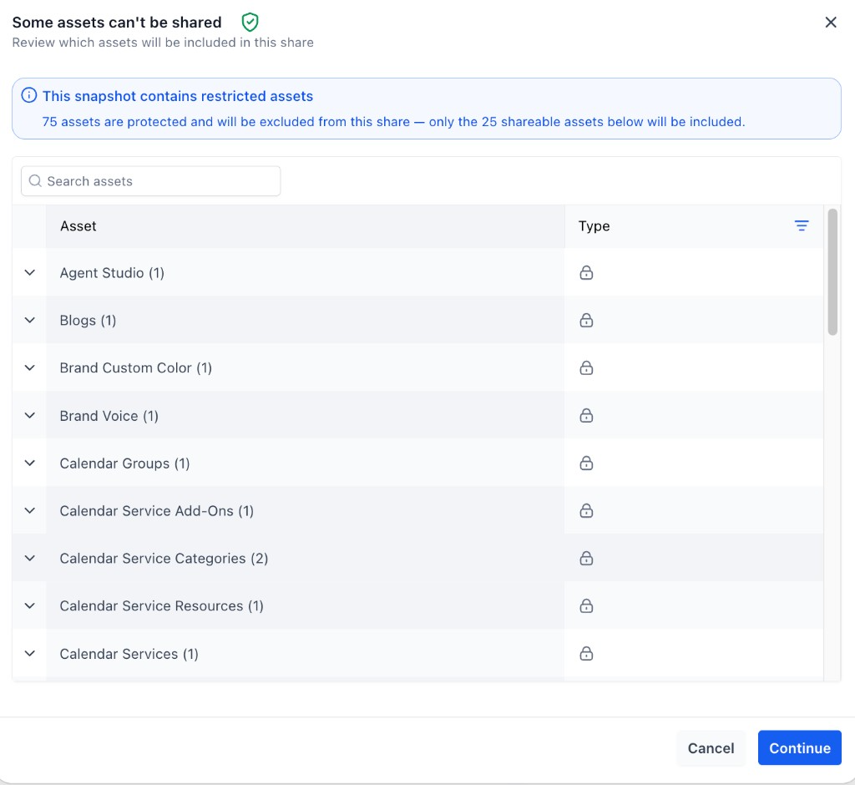Image resolution: width=855 pixels, height=785 pixels.
Task: Click the info icon in the restricted banner
Action: coord(29,95)
